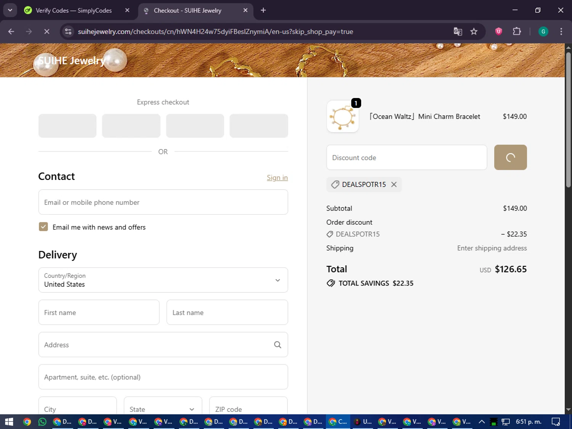Image resolution: width=572 pixels, height=429 pixels.
Task: Click the address search magnifier icon
Action: 278,345
